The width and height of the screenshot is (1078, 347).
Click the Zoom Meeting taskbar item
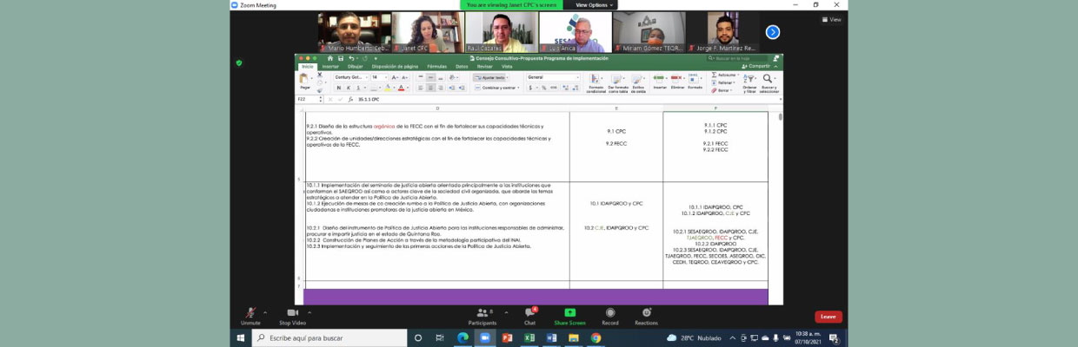pyautogui.click(x=484, y=337)
